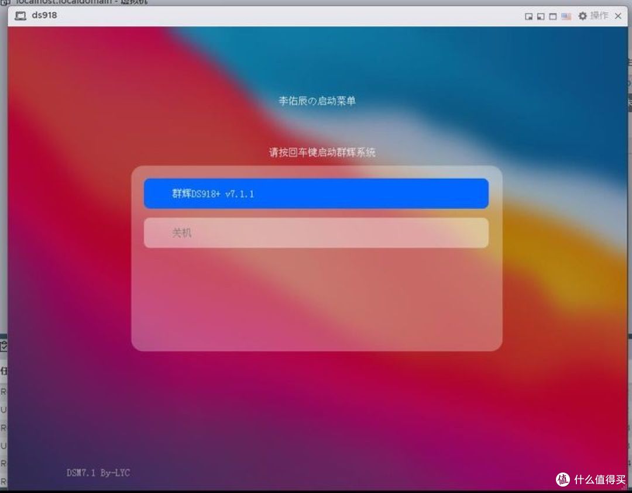The height and width of the screenshot is (493, 632).
Task: Click the ds918 virtual machine monitor icon
Action: [x=20, y=16]
